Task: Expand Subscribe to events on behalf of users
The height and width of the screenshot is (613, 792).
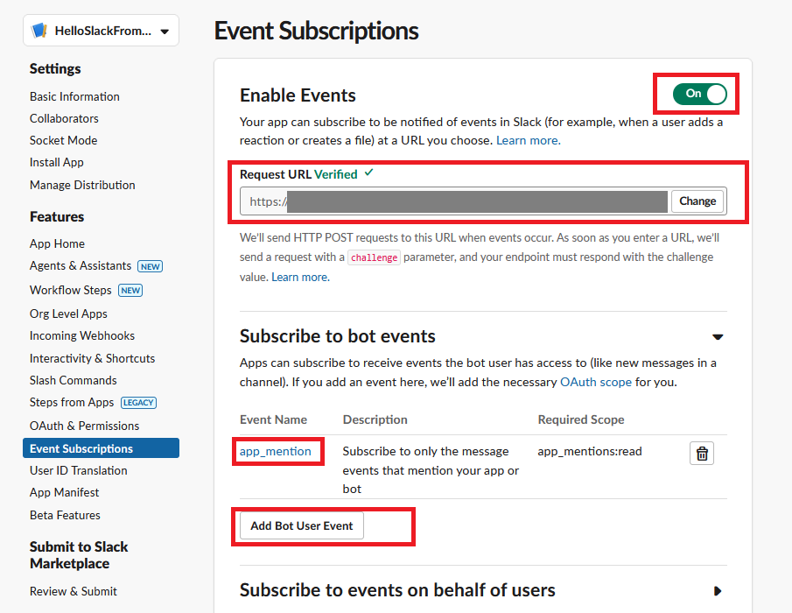Action: click(x=718, y=591)
